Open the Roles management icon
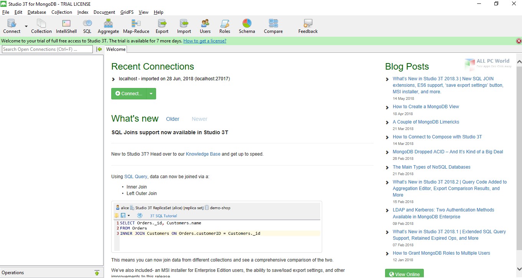Image resolution: width=522 pixels, height=278 pixels. pos(224,26)
